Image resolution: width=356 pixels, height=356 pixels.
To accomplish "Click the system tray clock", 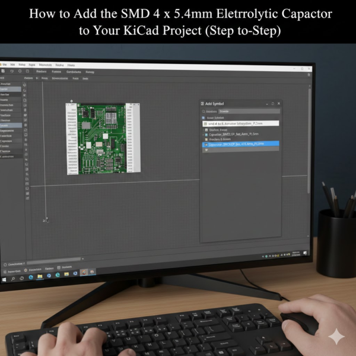I will coord(295,253).
